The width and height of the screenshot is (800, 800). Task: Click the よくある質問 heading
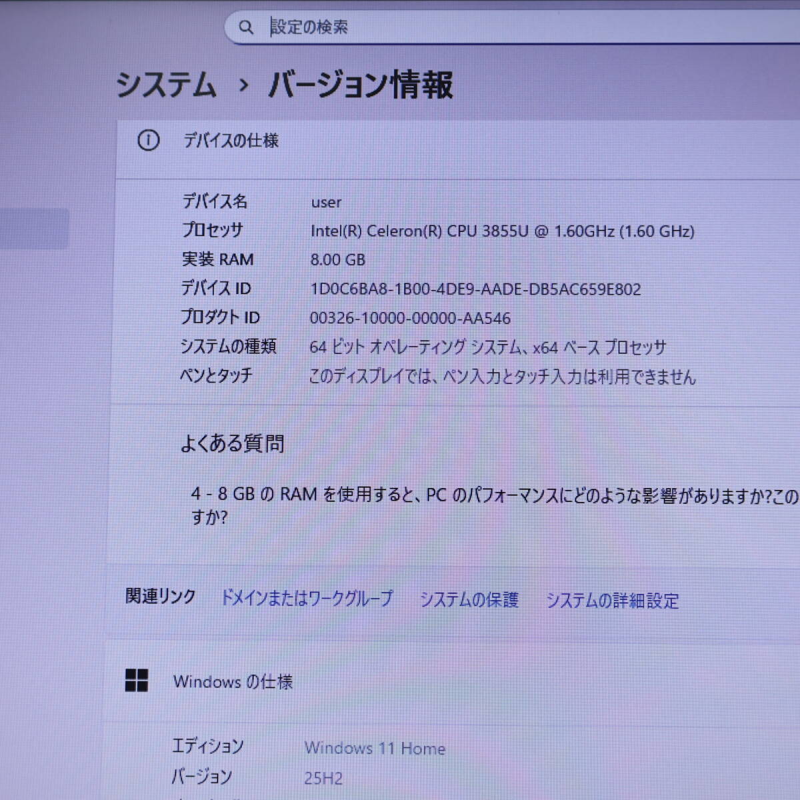coord(233,443)
